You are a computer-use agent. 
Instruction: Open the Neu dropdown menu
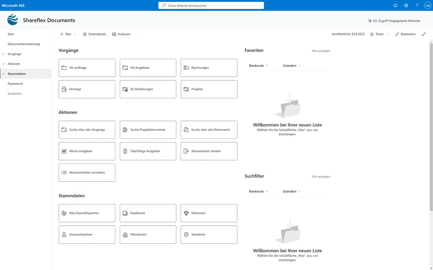[68, 34]
